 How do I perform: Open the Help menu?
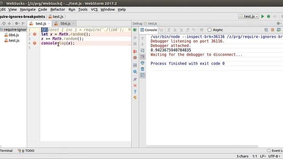point(122,9)
